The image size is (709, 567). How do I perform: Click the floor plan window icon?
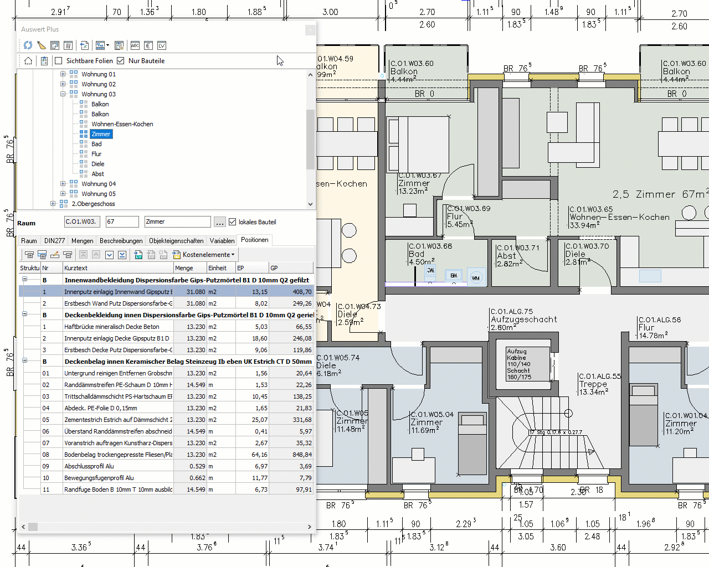point(55,45)
